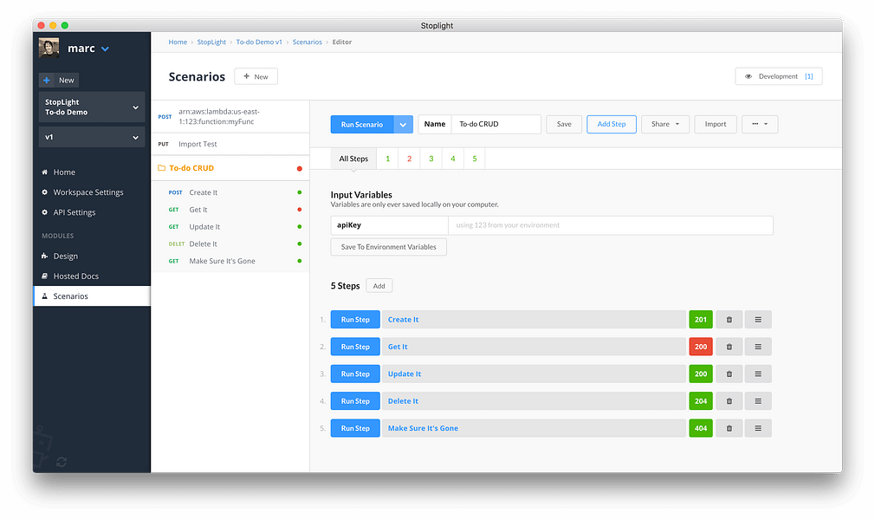This screenshot has height=520, width=875.
Task: Click Save To Environment Variables button
Action: [389, 247]
